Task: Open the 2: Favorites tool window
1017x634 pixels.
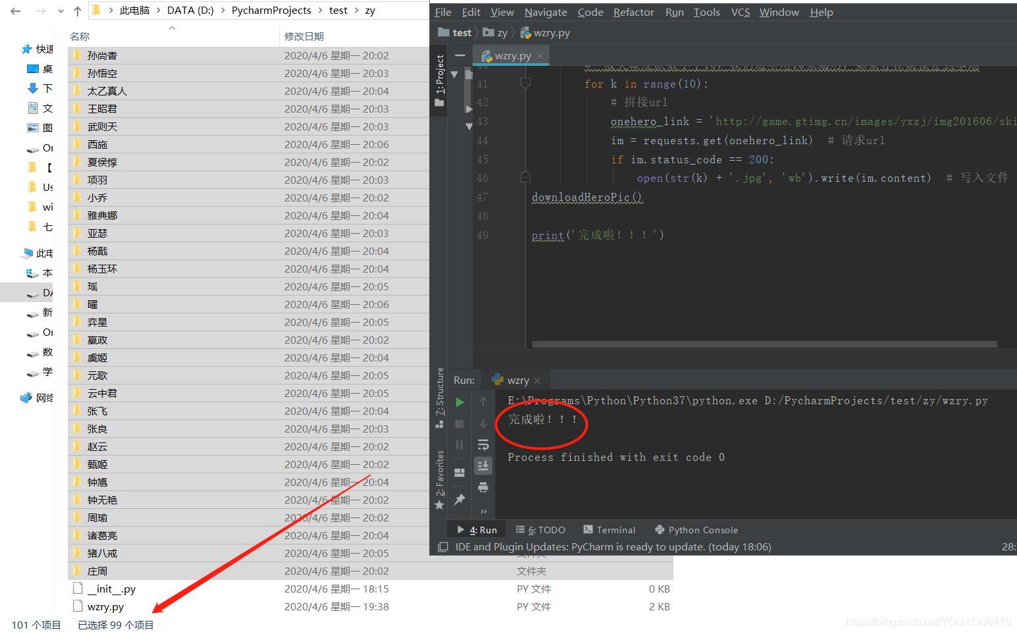Action: click(x=439, y=480)
